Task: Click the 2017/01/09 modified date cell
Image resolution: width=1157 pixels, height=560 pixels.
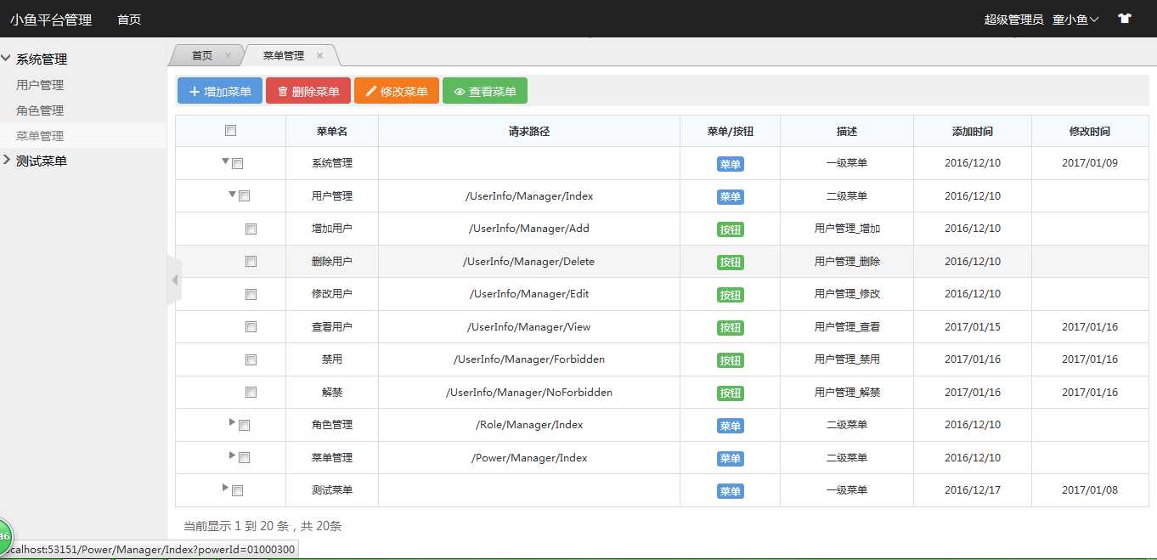Action: pyautogui.click(x=1090, y=163)
